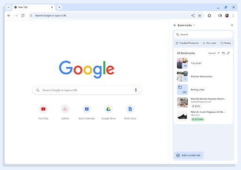The width and height of the screenshot is (241, 170).
Task: Click the sort order lines icon
Action: (219, 53)
